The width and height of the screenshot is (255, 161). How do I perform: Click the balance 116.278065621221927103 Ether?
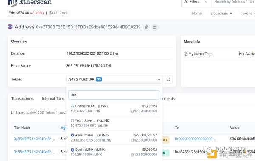click(x=92, y=53)
